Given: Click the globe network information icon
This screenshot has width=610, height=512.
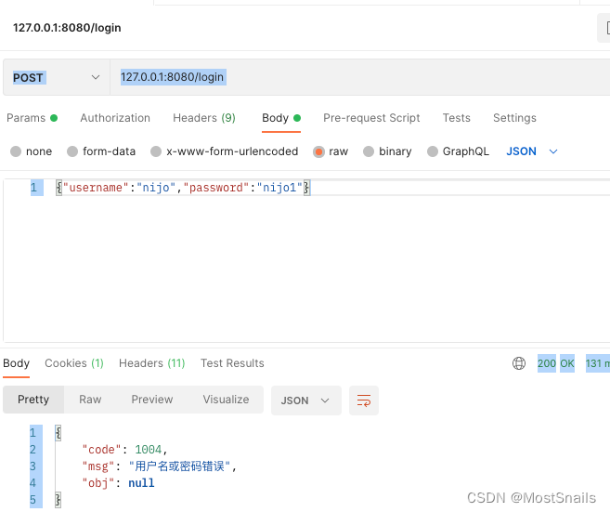Looking at the screenshot, I should click(519, 363).
